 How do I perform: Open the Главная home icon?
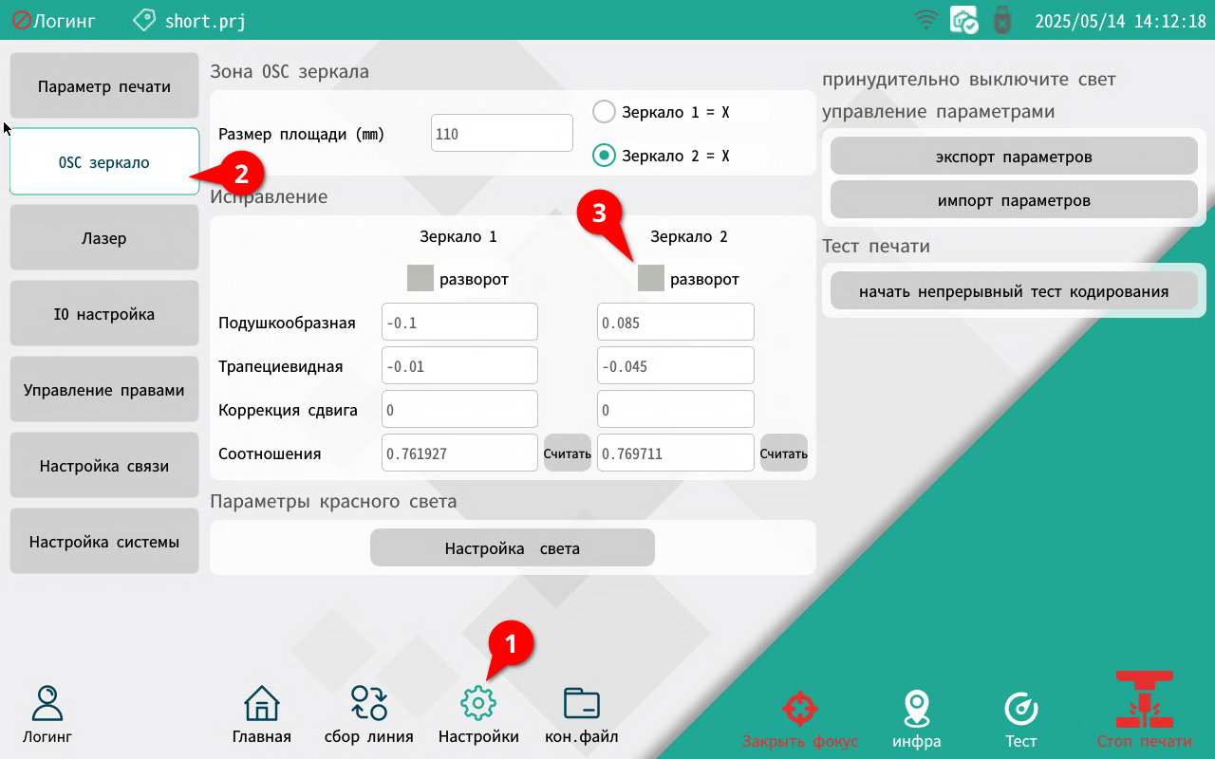point(262,704)
